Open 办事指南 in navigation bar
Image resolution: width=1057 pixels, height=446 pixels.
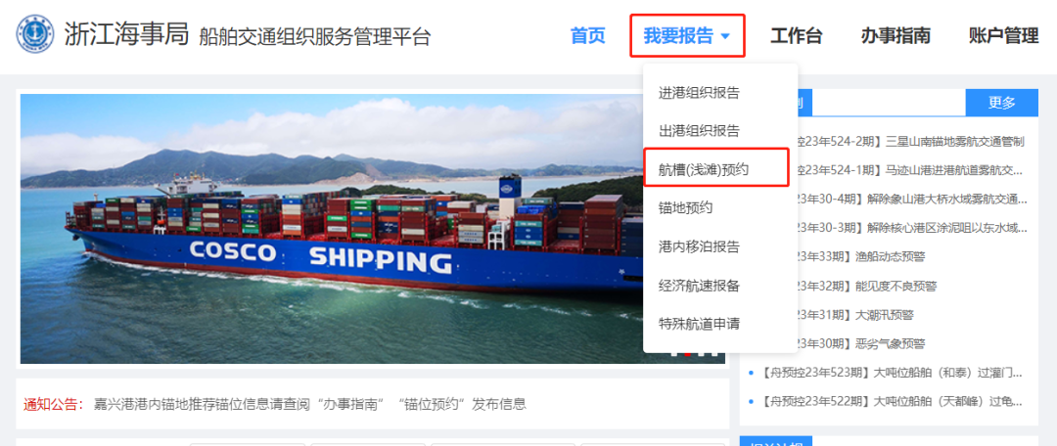(x=896, y=36)
